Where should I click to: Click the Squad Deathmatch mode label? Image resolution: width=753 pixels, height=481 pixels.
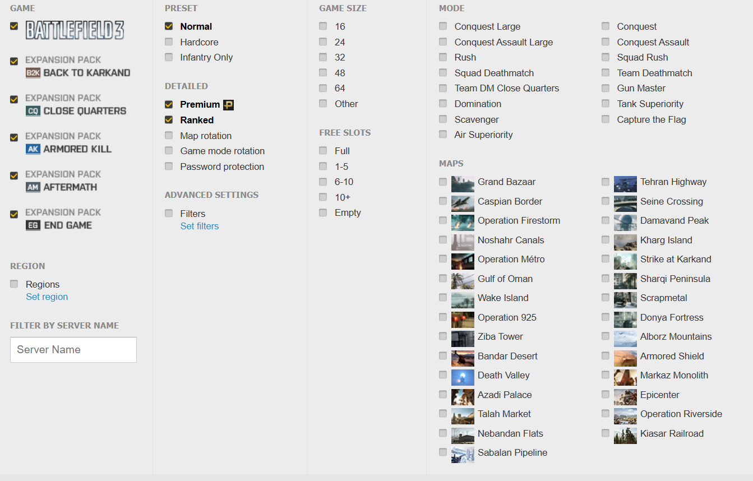(x=495, y=73)
